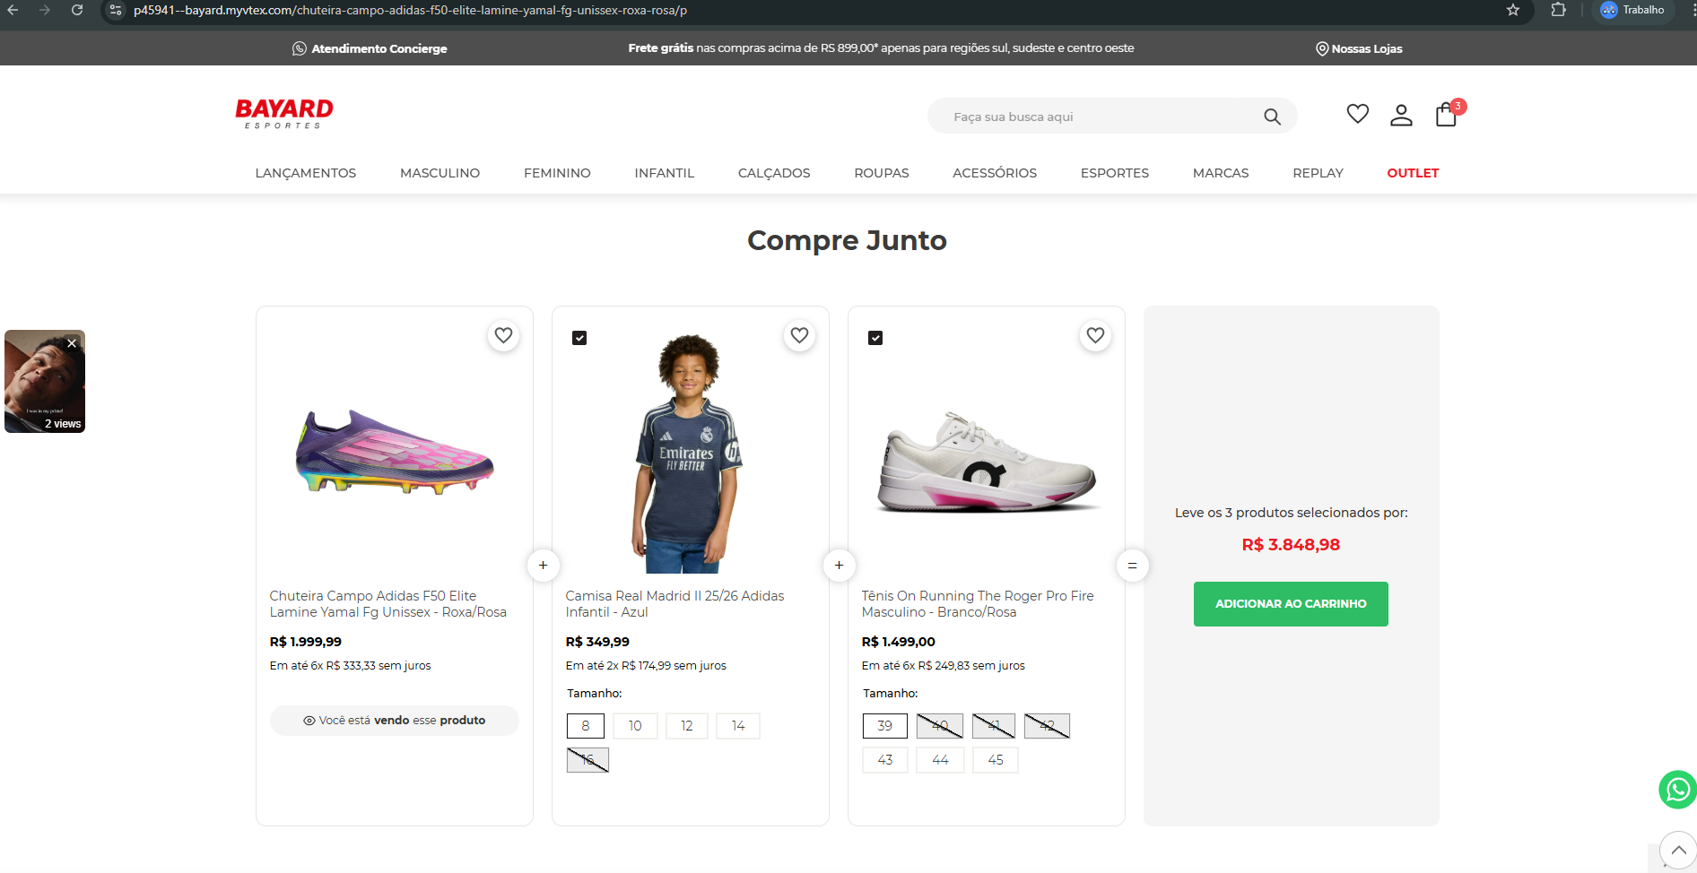Click the R$ 1.999,99 price text
The image size is (1697, 873).
coord(306,642)
